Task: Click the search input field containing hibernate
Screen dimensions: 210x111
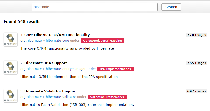Action: (95, 7)
